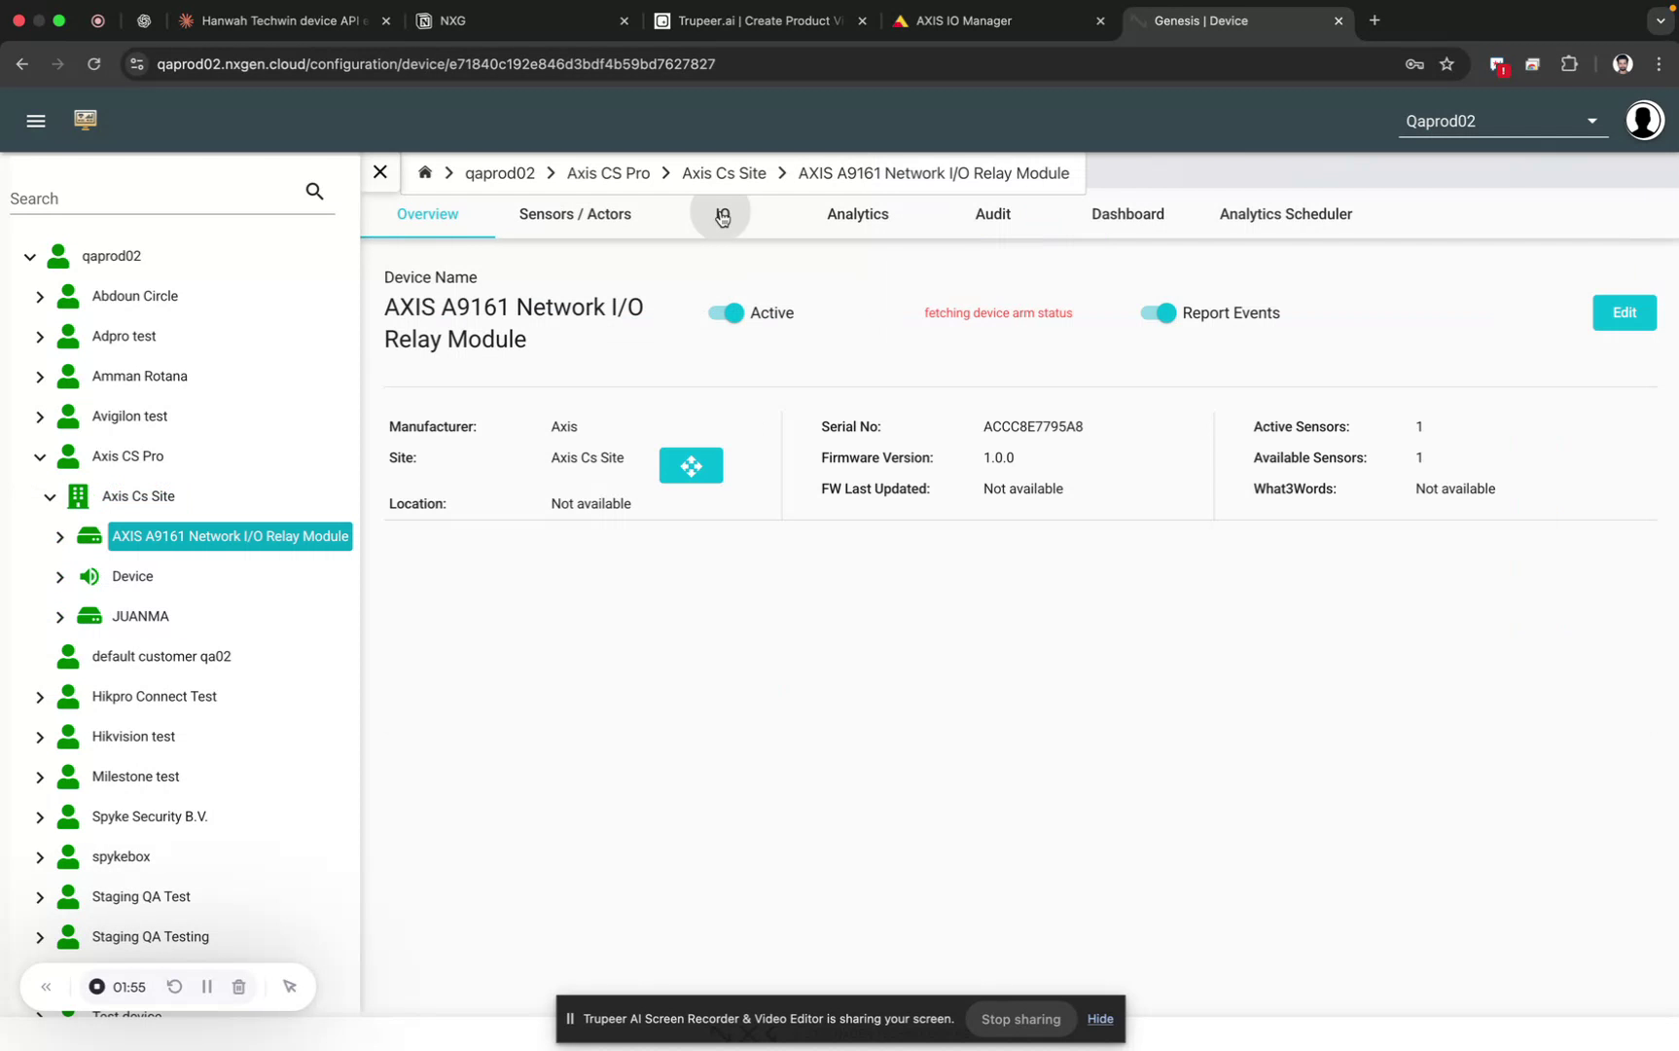Screen dimensions: 1679x1051
Task: Click the search magnifier icon in the sidebar
Action: pyautogui.click(x=314, y=191)
